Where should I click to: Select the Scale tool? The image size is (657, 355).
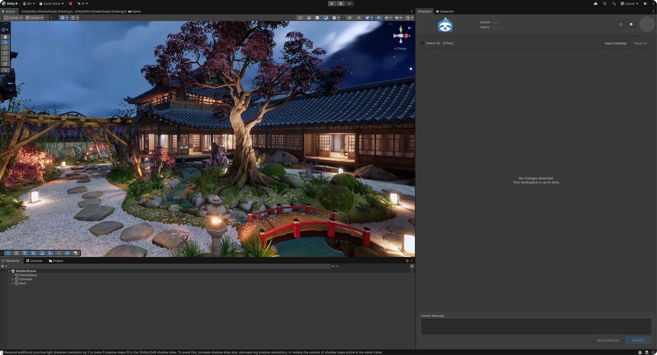pyautogui.click(x=5, y=53)
